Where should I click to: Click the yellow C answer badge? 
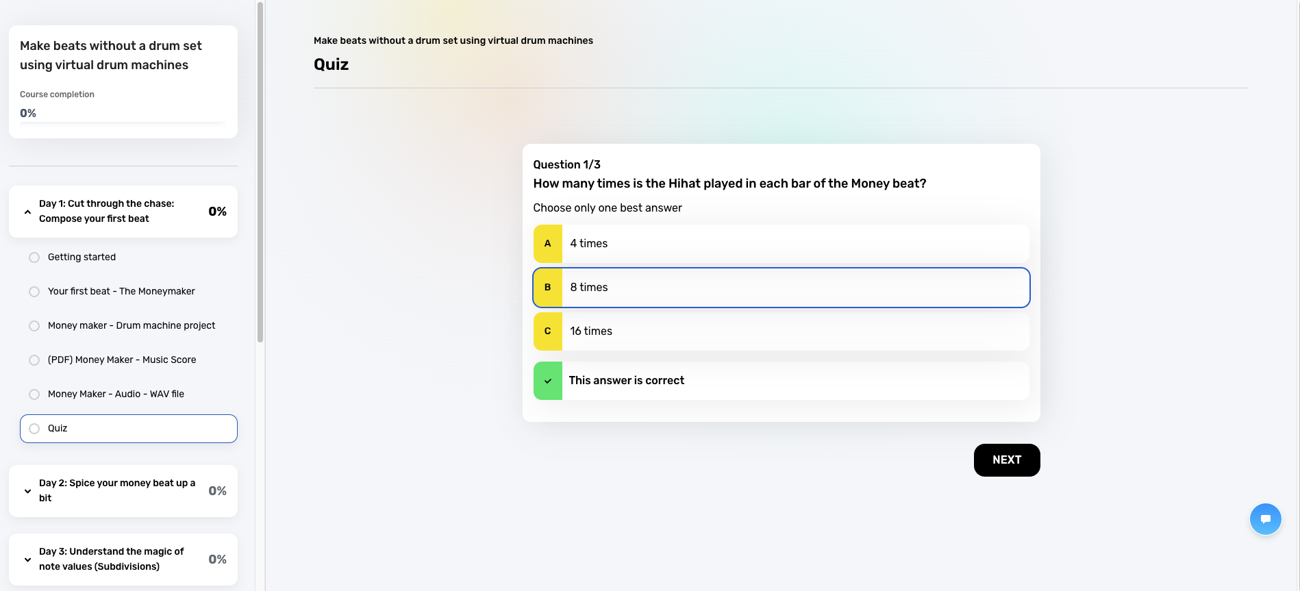(x=548, y=331)
